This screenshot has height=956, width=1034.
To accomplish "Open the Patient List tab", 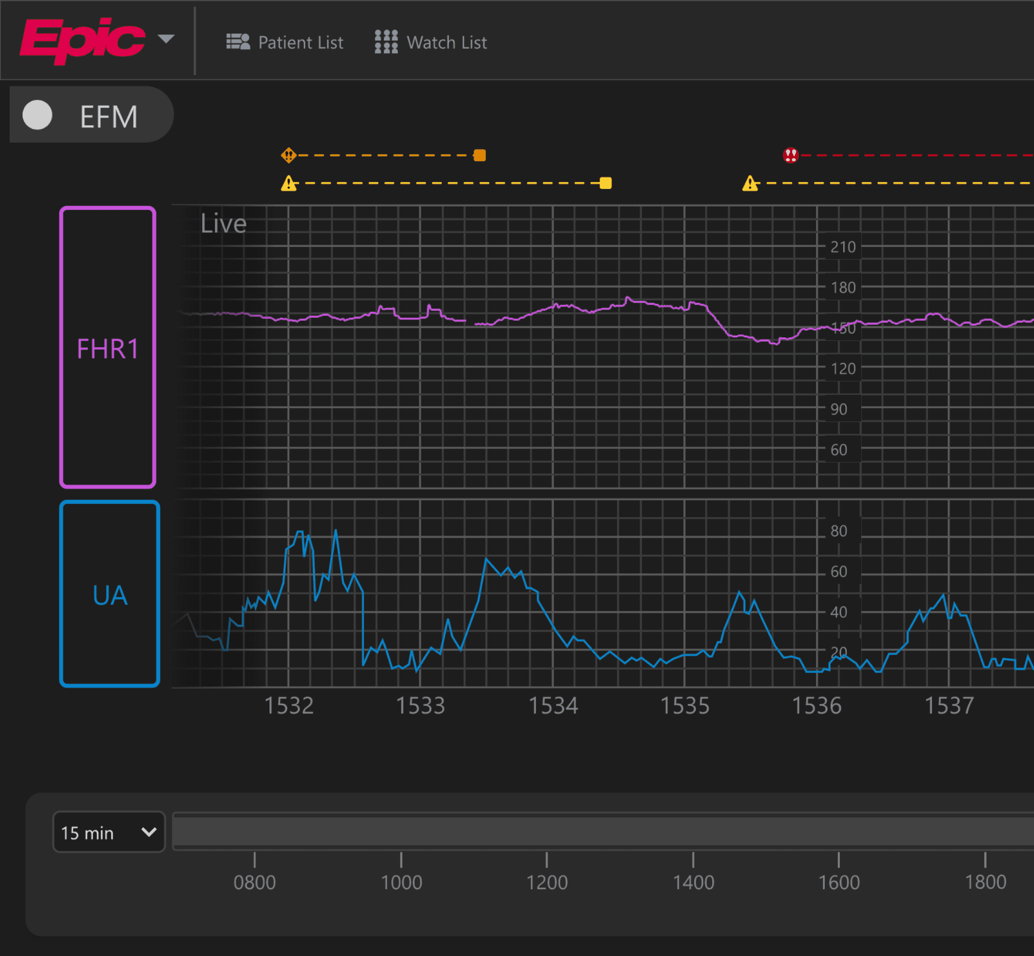I will pos(300,43).
